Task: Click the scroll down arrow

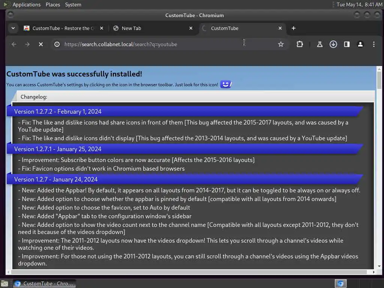Action: coord(379,266)
